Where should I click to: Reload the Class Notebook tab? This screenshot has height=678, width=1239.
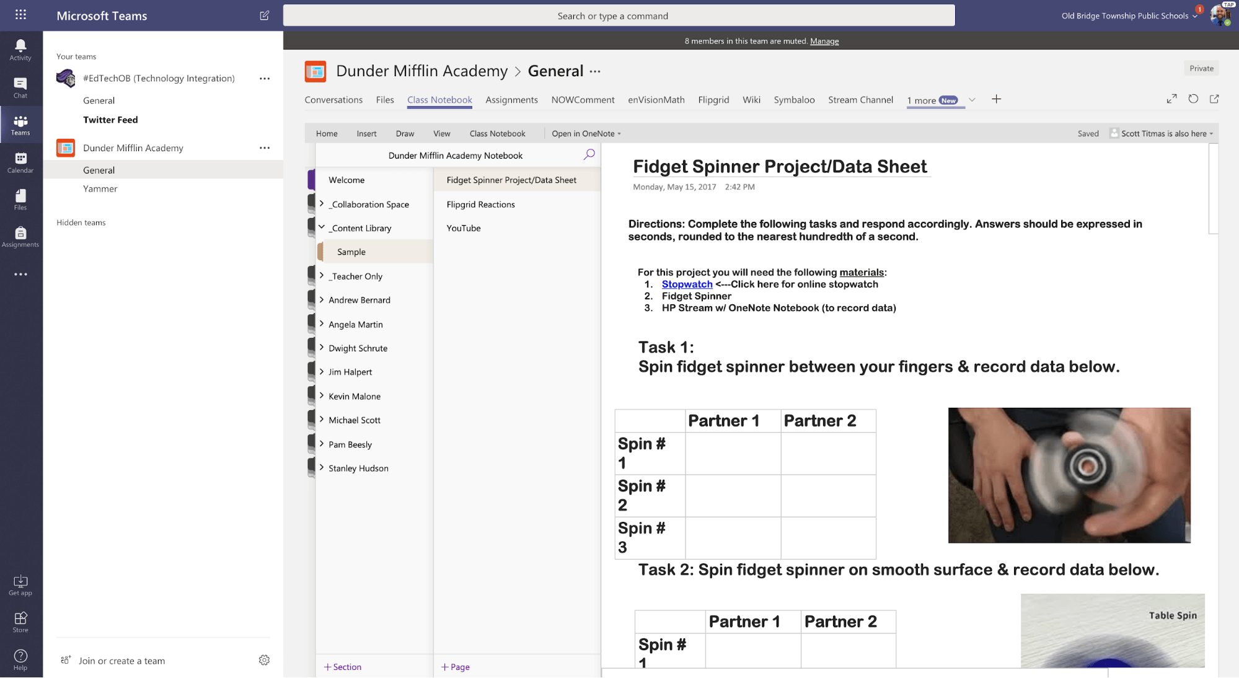click(x=1193, y=99)
